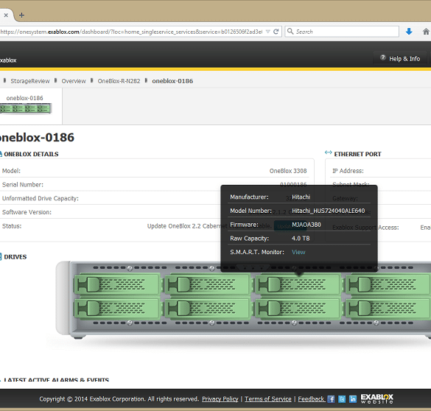Click the magnifier icon in the search box
The height and width of the screenshot is (411, 431).
[290, 32]
